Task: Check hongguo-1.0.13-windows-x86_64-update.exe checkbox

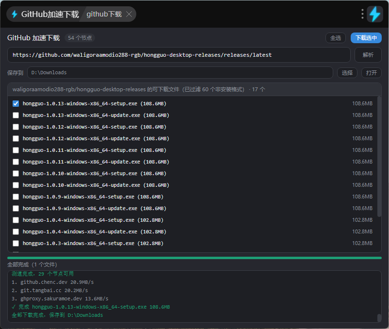Action: pos(16,115)
